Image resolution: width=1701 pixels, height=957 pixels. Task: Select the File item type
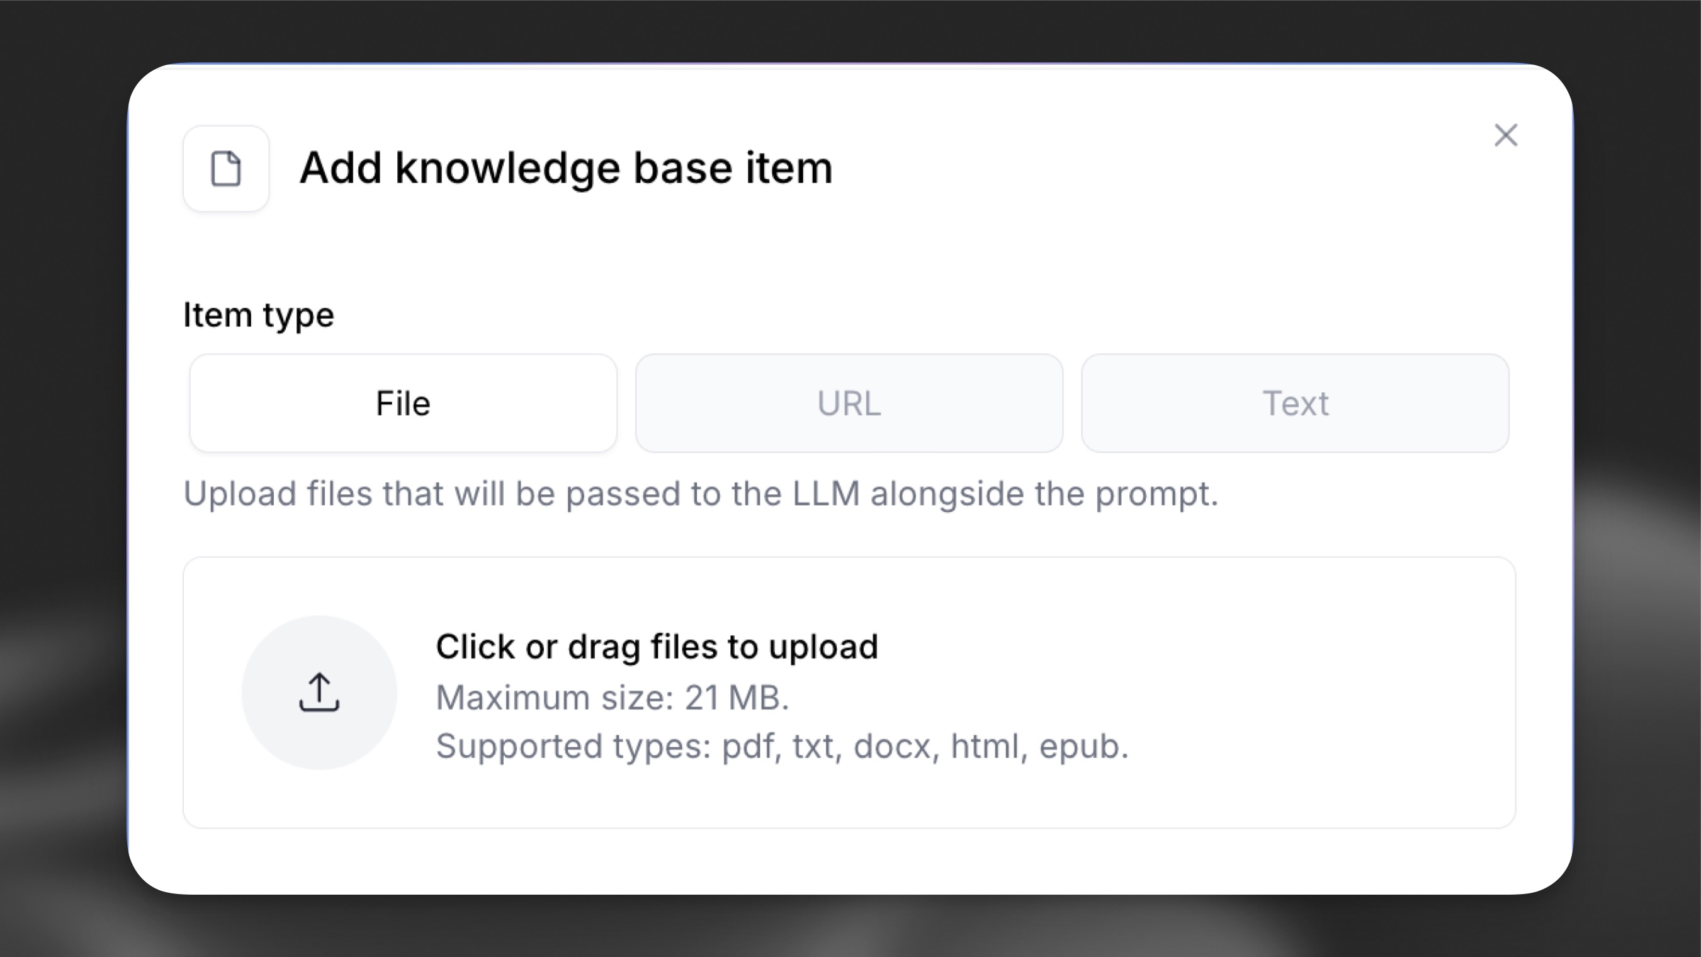pyautogui.click(x=403, y=403)
